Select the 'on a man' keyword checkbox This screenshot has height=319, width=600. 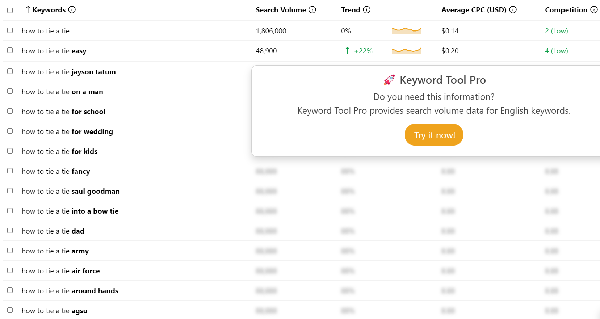click(10, 91)
